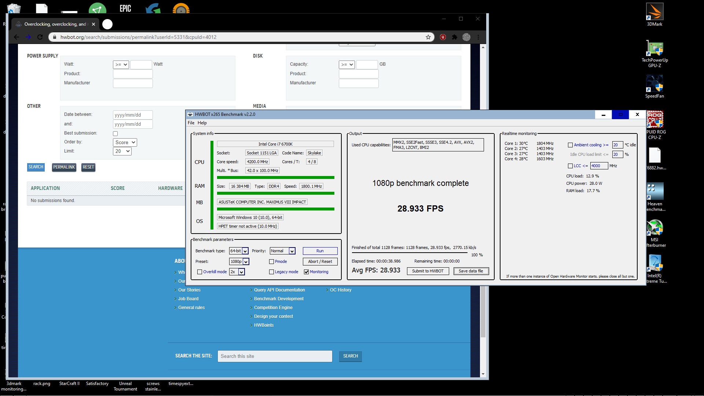This screenshot has width=704, height=396.
Task: Uncheck the Monitoring checkbox
Action: pyautogui.click(x=307, y=272)
